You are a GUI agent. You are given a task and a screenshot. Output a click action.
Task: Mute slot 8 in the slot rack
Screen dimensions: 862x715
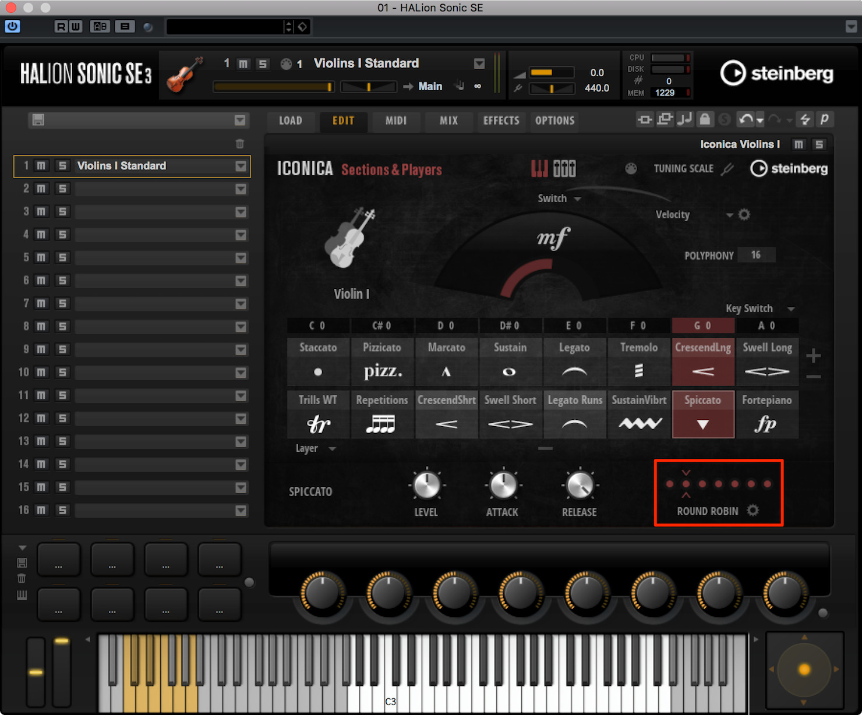click(41, 327)
